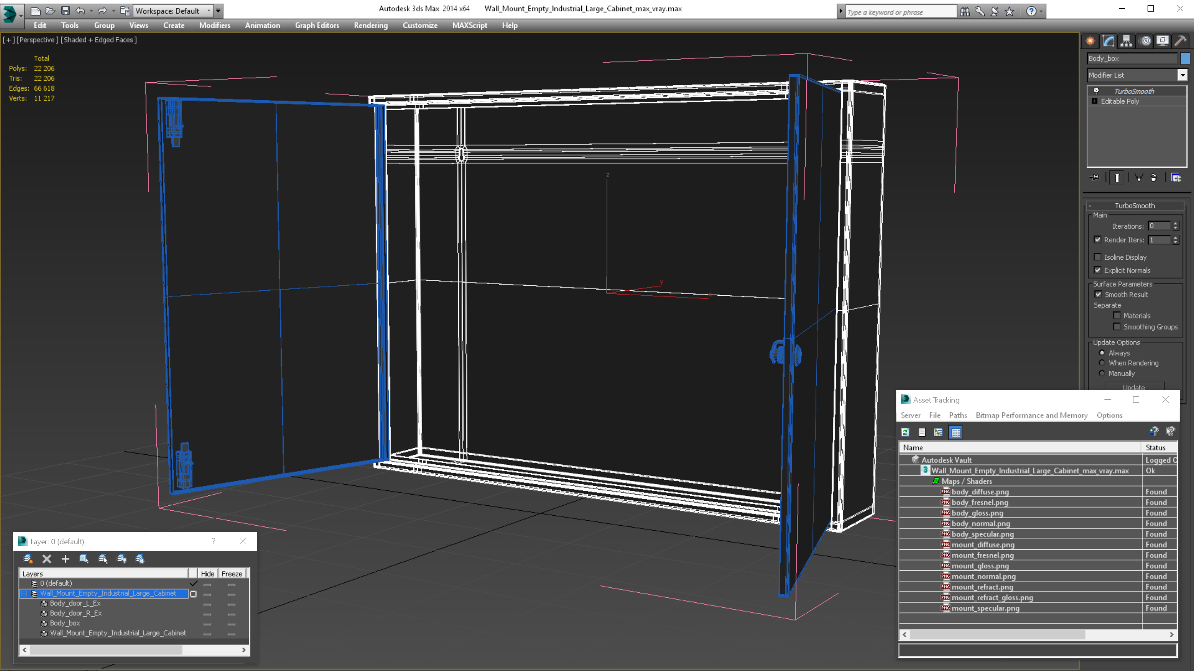1194x671 pixels.
Task: Open quick access toolbar customize arrow
Action: (218, 11)
